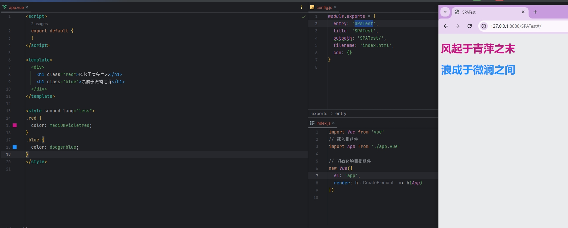Open a new browser tab

tap(535, 12)
